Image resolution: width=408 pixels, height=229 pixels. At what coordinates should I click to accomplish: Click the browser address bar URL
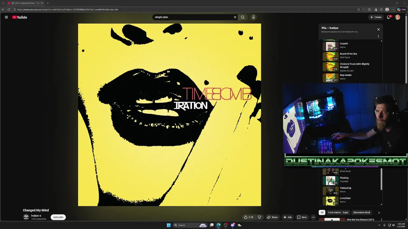click(x=68, y=10)
